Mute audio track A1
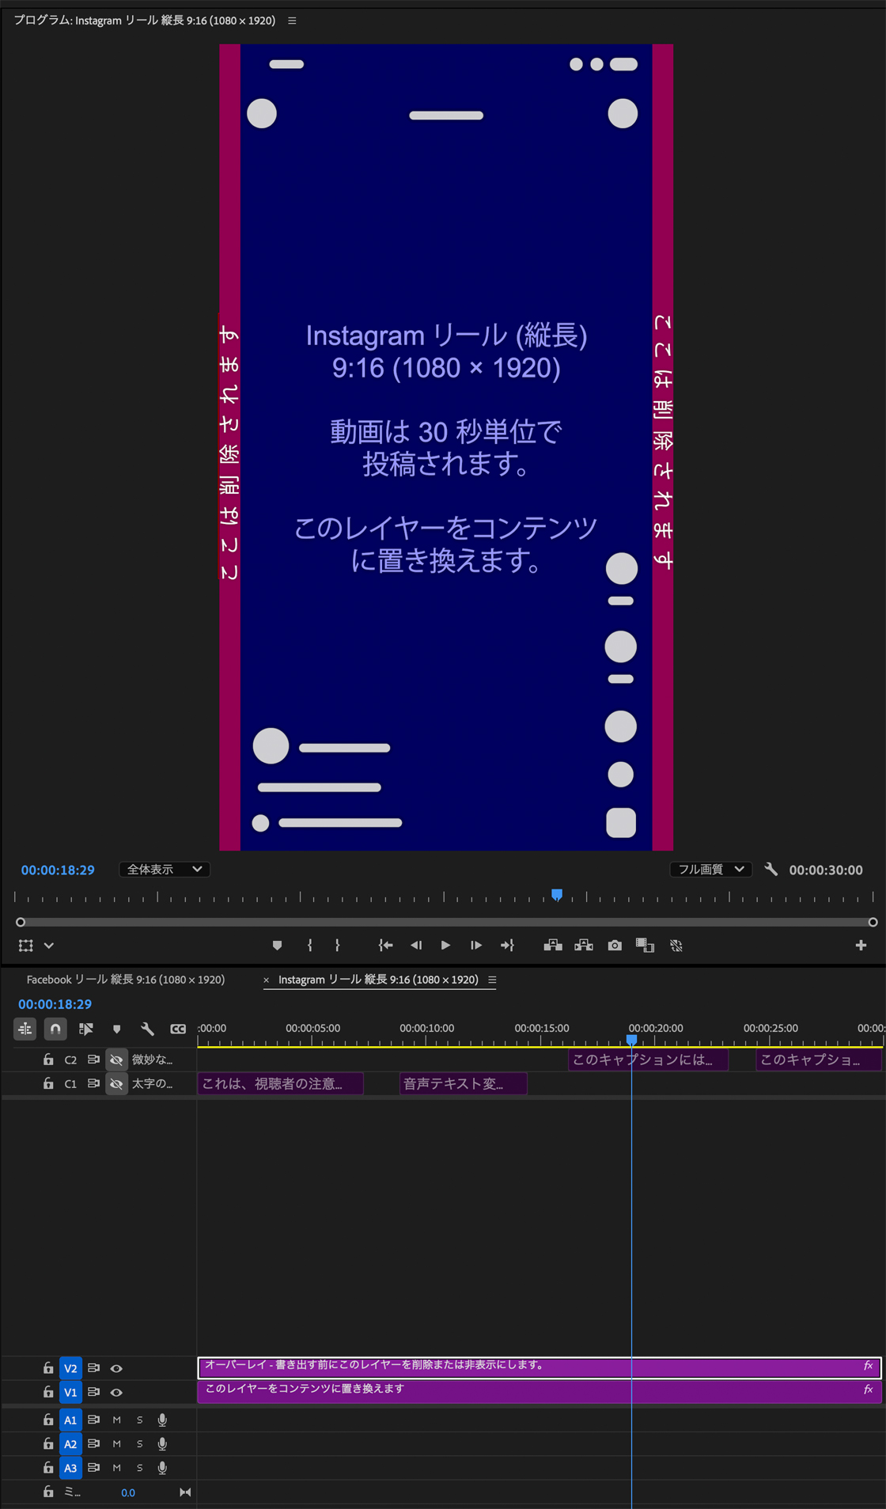 [x=116, y=1420]
